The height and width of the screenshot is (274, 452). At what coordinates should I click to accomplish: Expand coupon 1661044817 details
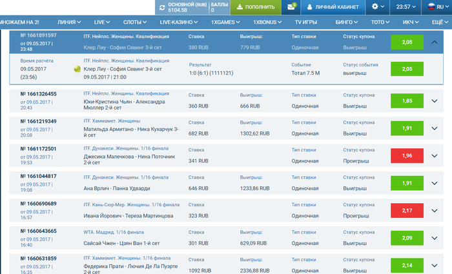click(x=435, y=183)
